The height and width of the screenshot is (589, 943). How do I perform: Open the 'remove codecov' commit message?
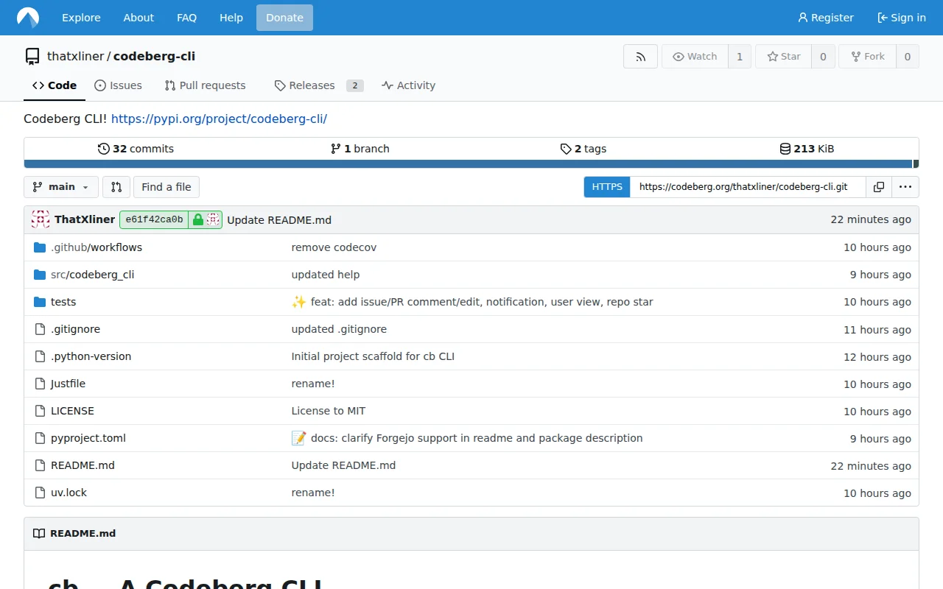(x=334, y=247)
